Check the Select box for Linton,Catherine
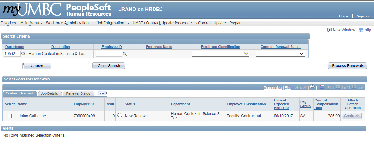This screenshot has height=165, width=374. point(10,116)
